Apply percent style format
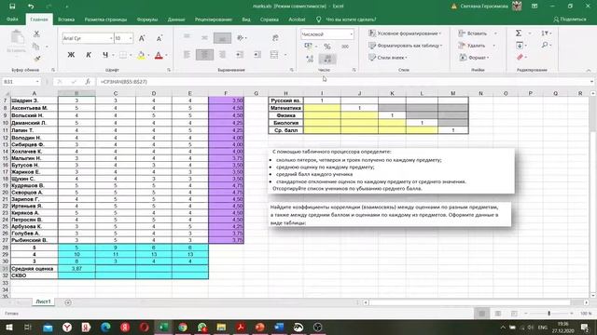The image size is (597, 335). (327, 47)
